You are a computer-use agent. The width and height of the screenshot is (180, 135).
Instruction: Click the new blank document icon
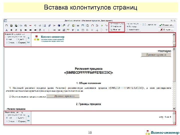pos(6,25)
